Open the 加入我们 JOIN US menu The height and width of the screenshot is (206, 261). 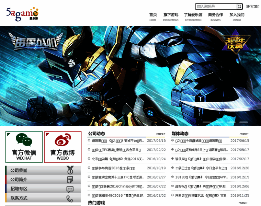click(237, 17)
